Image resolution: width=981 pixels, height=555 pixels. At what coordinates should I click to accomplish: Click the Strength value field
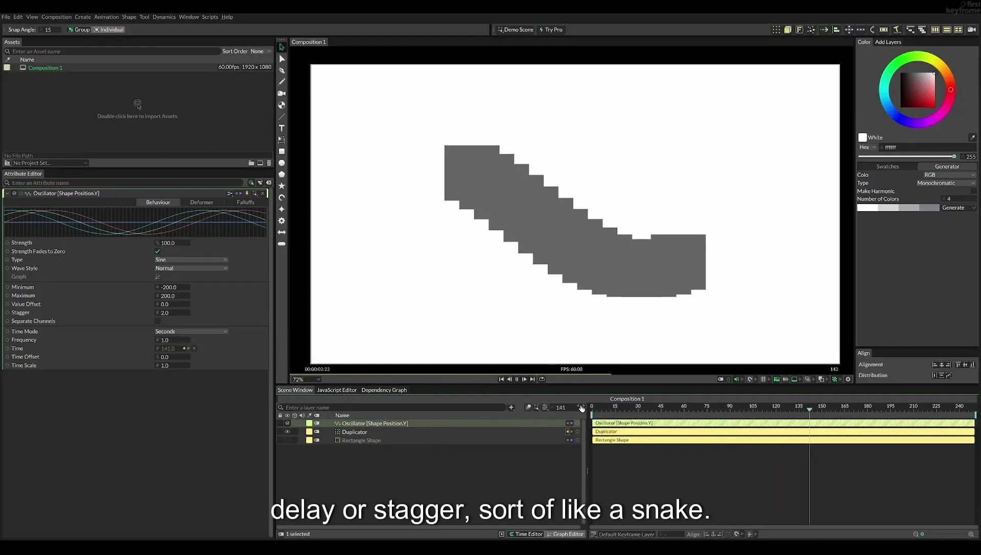pyautogui.click(x=173, y=243)
